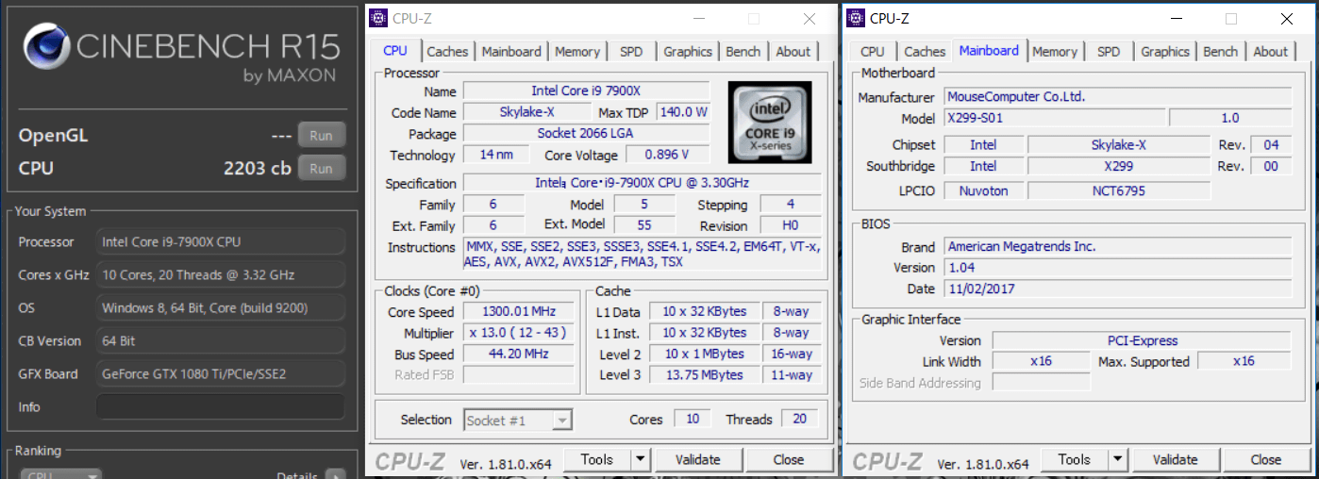Click Close button in right CPU-Z window
Viewport: 1319px width, 479px height.
1266,460
